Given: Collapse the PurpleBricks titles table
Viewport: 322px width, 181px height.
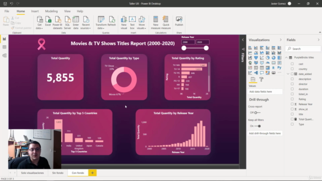Looking at the screenshot, I should [x=286, y=58].
